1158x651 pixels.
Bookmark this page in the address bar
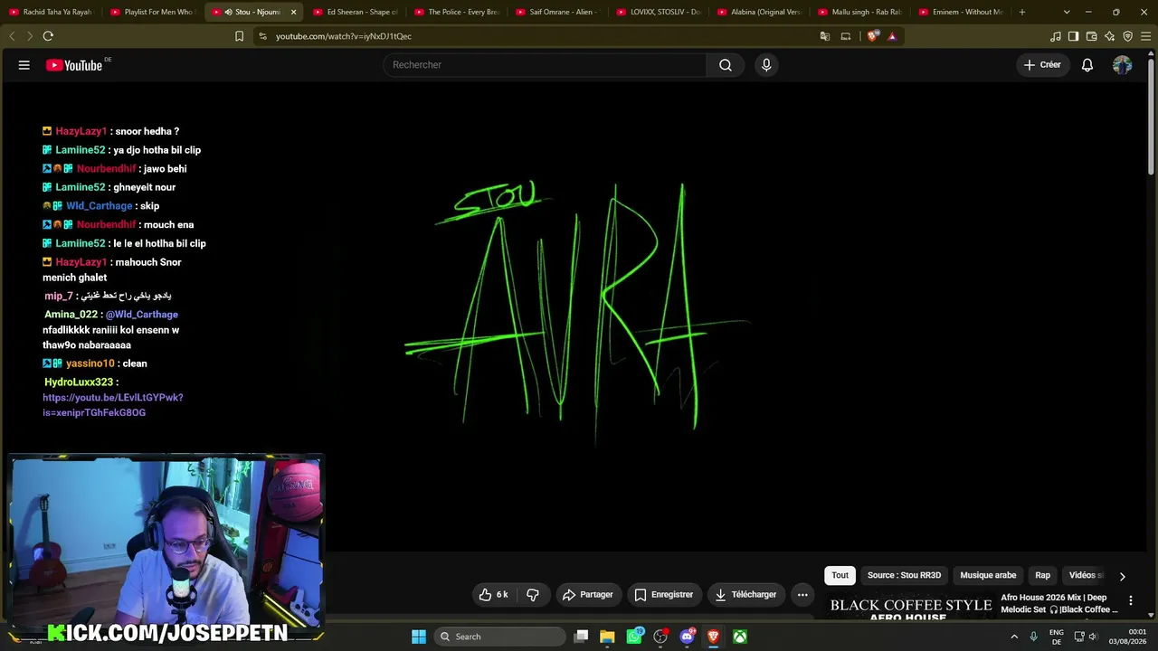pos(239,36)
